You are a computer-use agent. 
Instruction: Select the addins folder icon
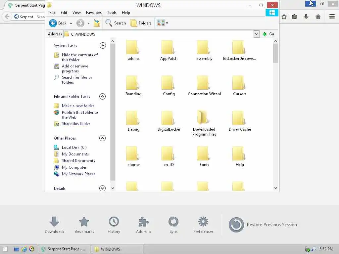(x=132, y=47)
